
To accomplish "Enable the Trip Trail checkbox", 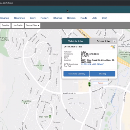I will 82,67.
